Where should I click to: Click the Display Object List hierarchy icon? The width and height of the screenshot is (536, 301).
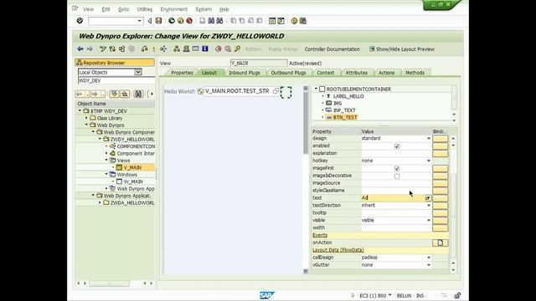click(177, 49)
